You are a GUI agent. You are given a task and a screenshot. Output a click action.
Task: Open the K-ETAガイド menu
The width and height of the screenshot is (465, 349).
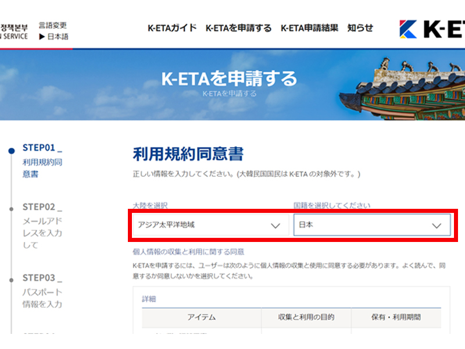point(172,28)
